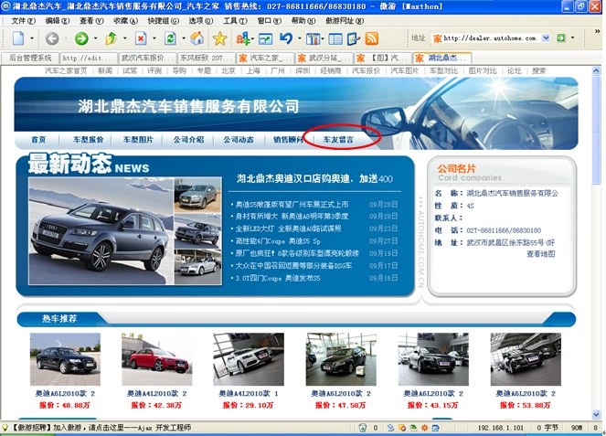This screenshot has width=606, height=436.
Task: Click the blue window status bar icon
Action: 436,428
